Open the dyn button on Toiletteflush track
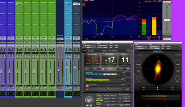 tap(51, 88)
